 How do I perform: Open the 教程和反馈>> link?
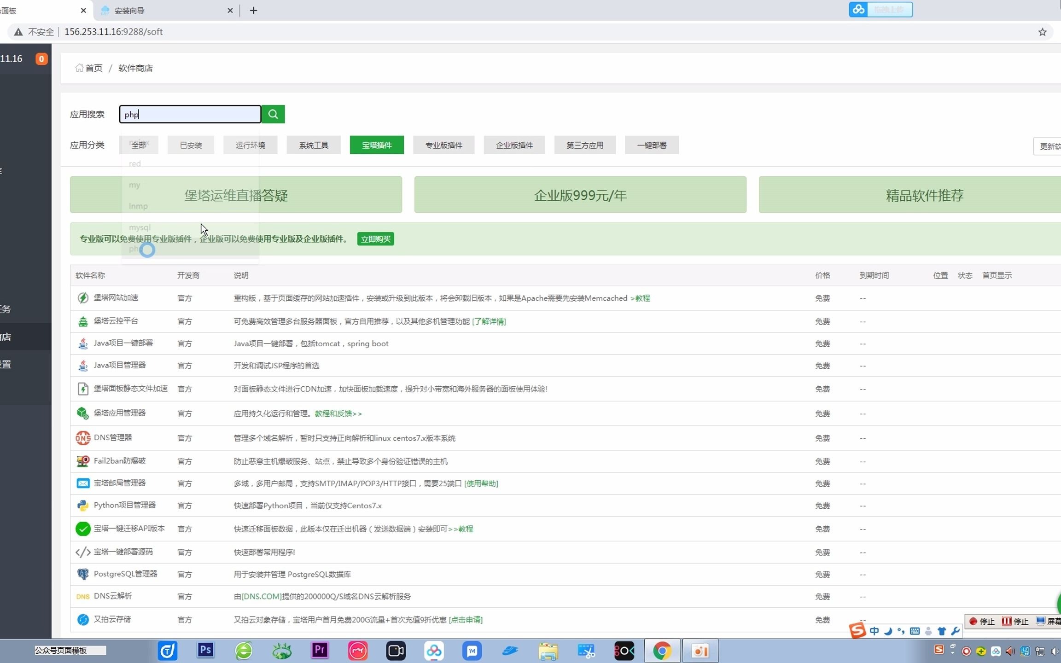338,413
